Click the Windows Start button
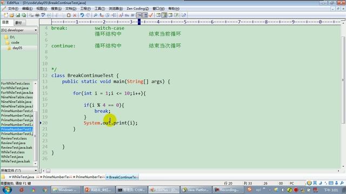Image resolution: width=346 pixels, height=194 pixels. click(x=7, y=190)
